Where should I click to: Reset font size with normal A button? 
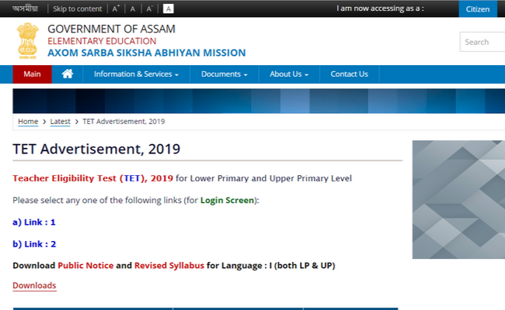click(x=133, y=9)
